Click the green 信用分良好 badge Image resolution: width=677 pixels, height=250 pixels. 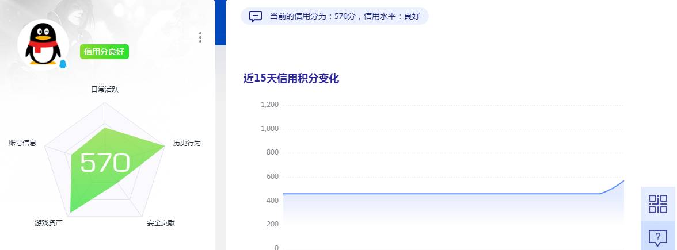click(104, 52)
